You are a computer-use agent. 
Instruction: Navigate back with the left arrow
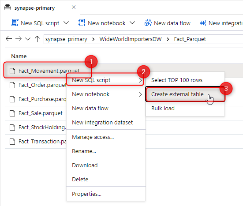pos(9,39)
